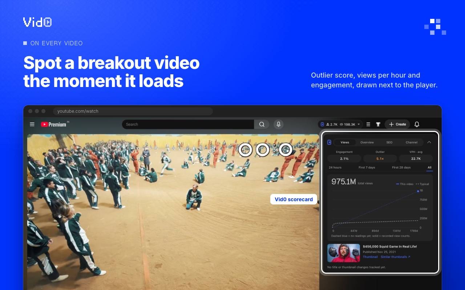The image size is (465, 290).
Task: Click the 975.1M total views figure
Action: pyautogui.click(x=343, y=182)
